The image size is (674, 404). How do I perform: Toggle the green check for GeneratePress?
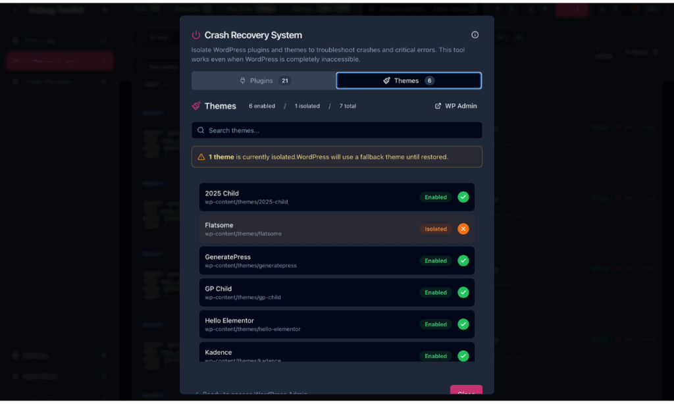point(463,261)
